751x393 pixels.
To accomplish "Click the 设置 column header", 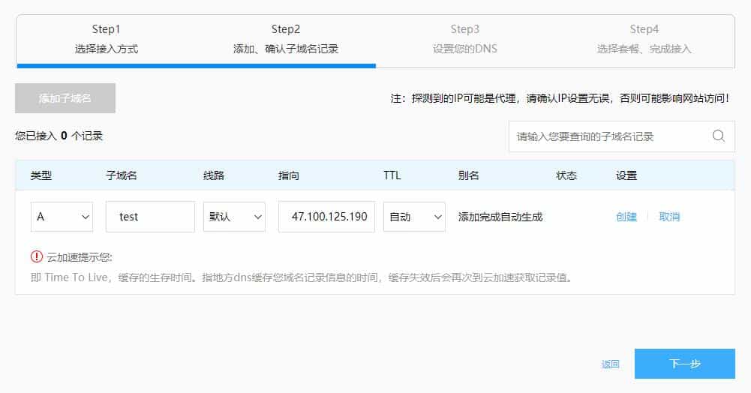I will 626,175.
